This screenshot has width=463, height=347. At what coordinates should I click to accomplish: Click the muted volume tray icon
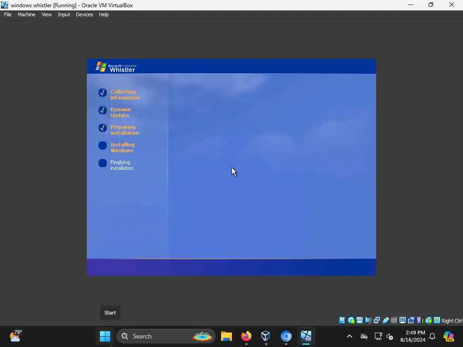click(390, 336)
